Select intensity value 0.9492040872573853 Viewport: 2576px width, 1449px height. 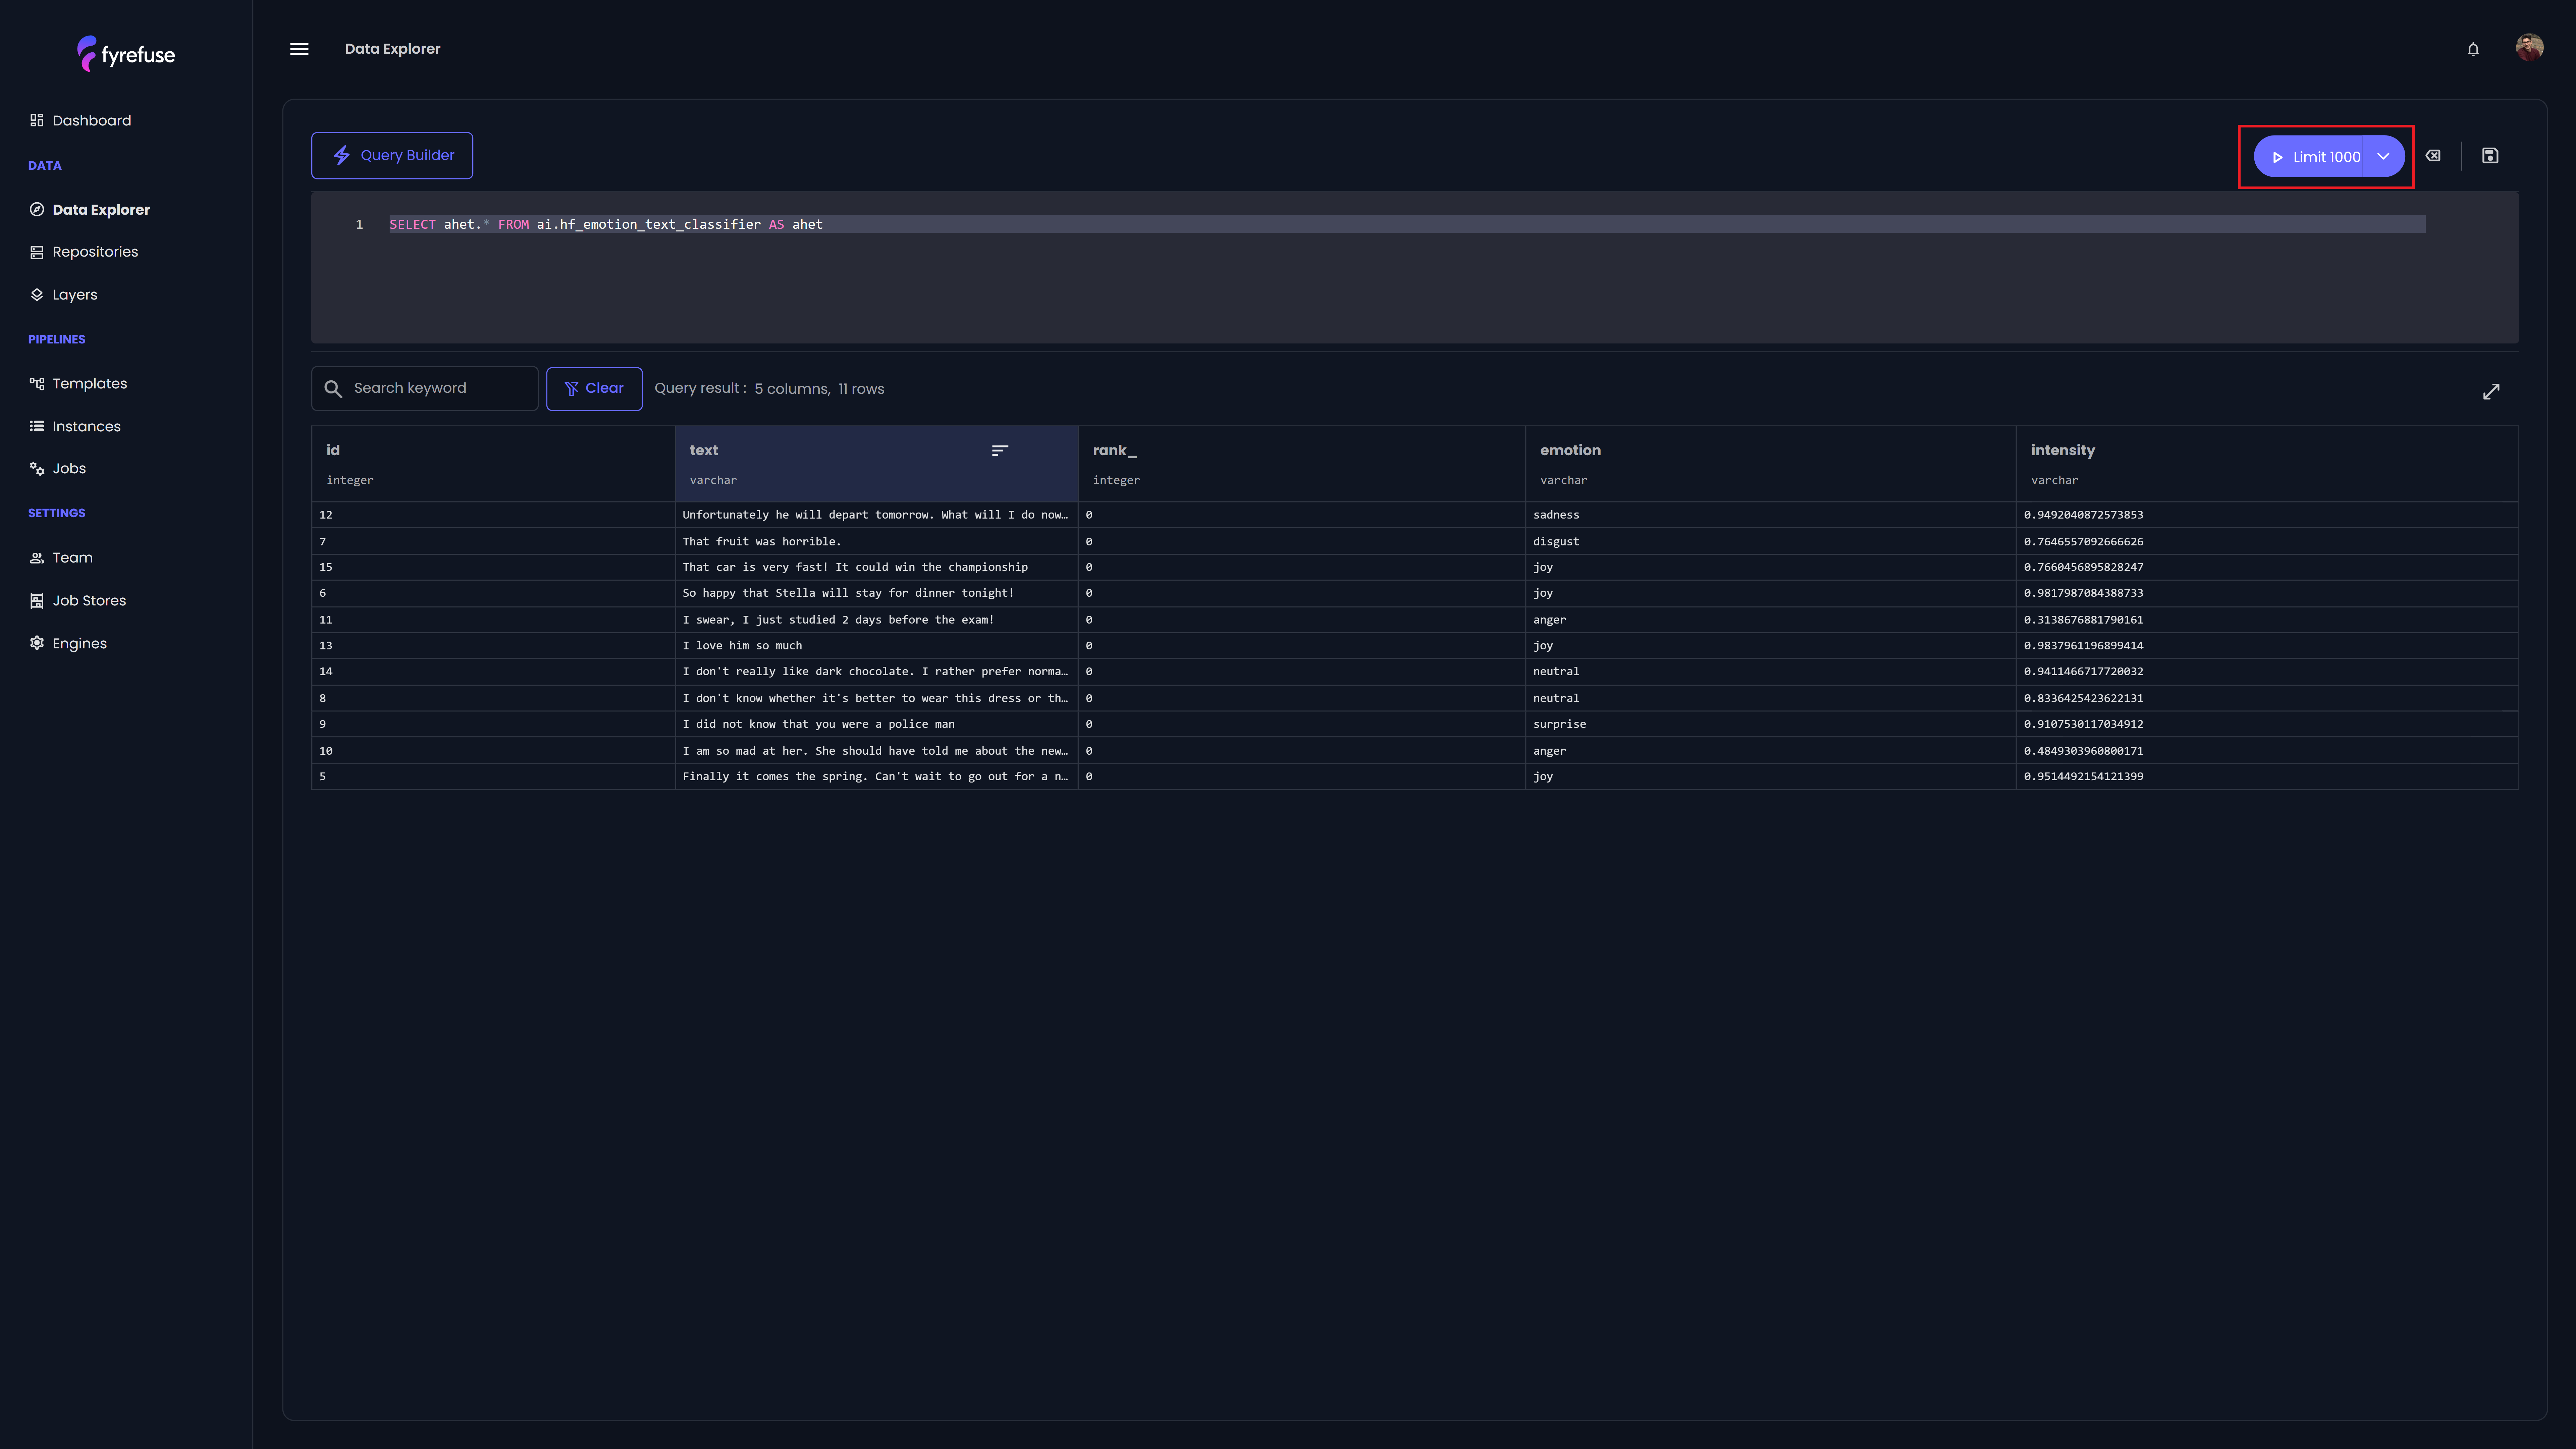(x=2267, y=515)
